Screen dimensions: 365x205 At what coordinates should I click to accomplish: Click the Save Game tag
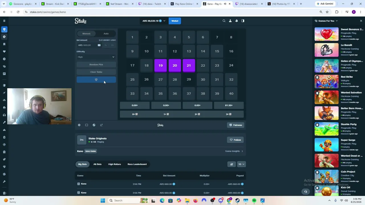[x=90, y=151]
